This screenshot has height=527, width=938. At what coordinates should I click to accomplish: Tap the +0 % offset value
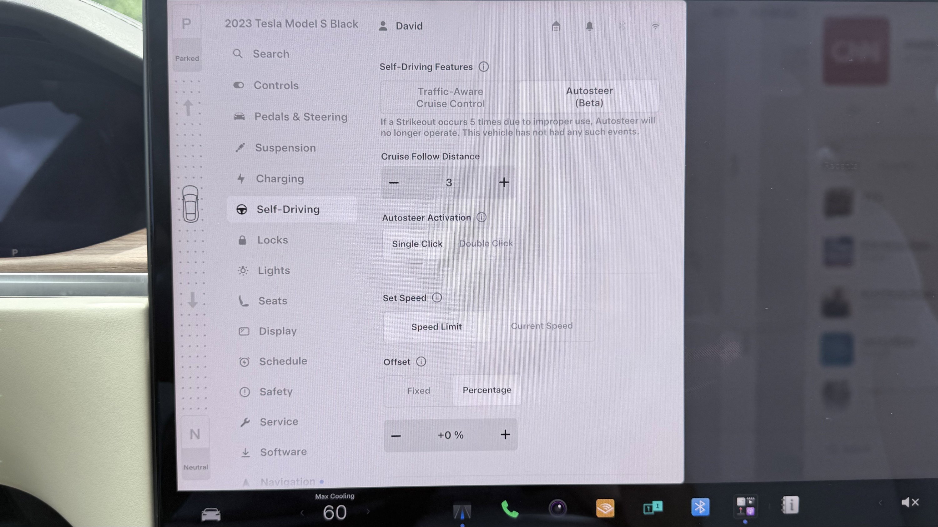click(x=451, y=435)
